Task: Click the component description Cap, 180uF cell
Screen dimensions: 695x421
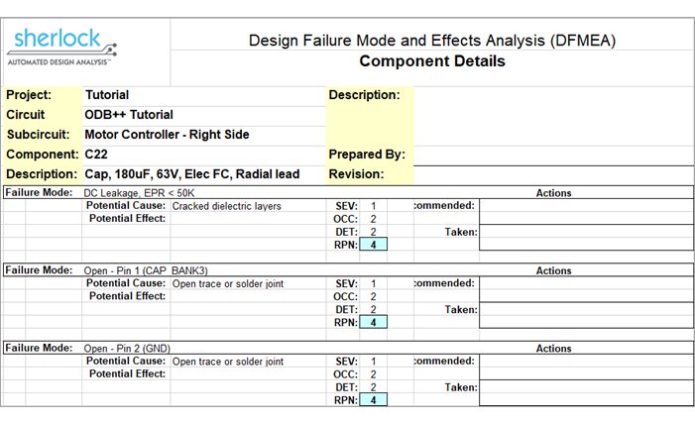Action: [204, 174]
